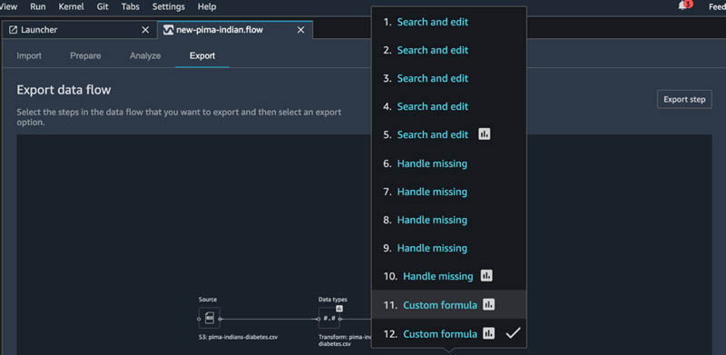The width and height of the screenshot is (726, 355).
Task: Open the Git menu
Action: 103,7
